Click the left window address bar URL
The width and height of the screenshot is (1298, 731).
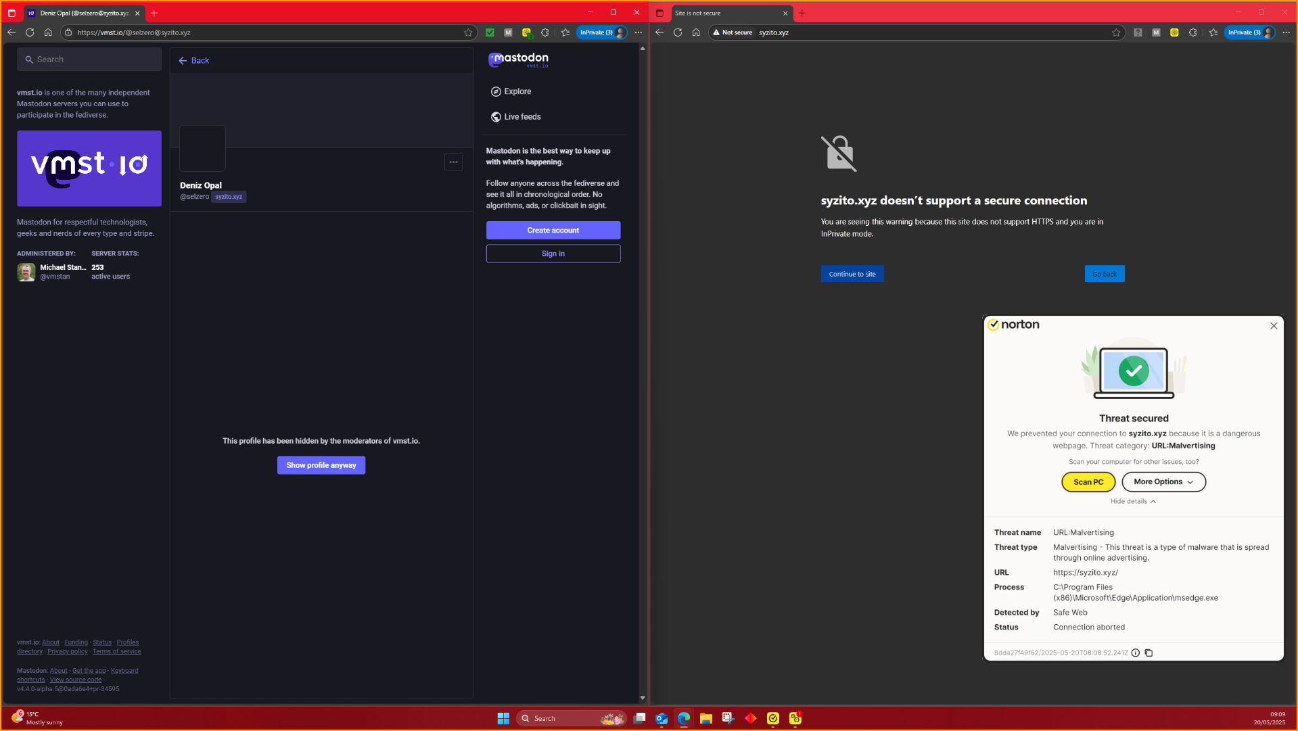[x=134, y=32]
